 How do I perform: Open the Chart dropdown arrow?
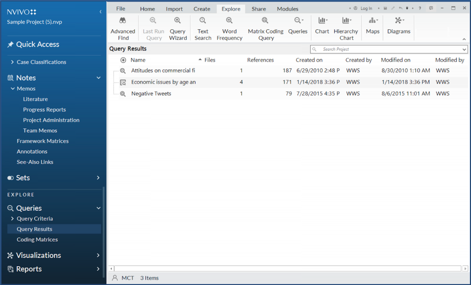(x=326, y=20)
